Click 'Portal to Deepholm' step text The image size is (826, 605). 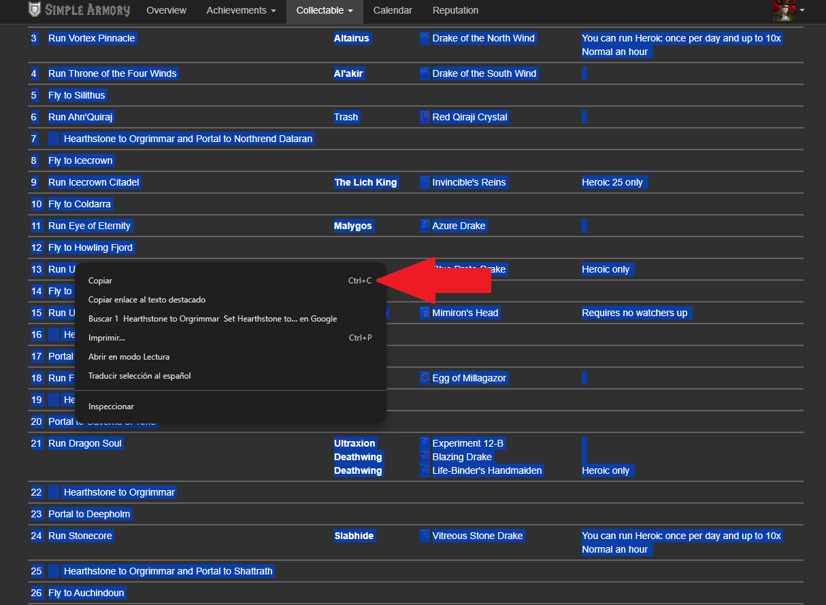[90, 514]
